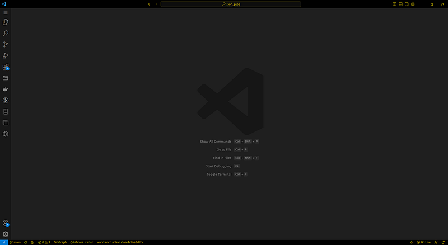Screen dimensions: 448x245
Task: Close the VS Code window
Action: [x=442, y=4]
